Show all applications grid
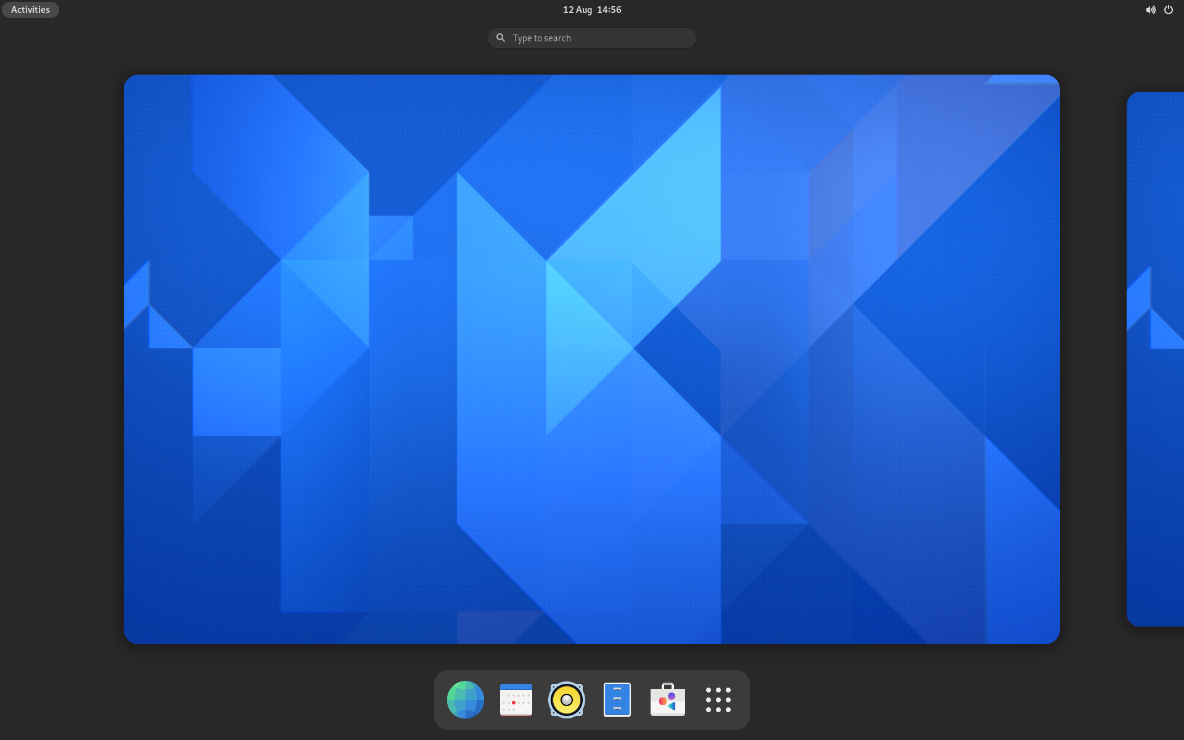Image resolution: width=1184 pixels, height=740 pixels. (x=718, y=699)
